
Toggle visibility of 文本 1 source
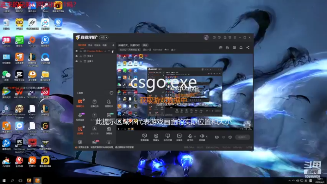click(x=76, y=56)
